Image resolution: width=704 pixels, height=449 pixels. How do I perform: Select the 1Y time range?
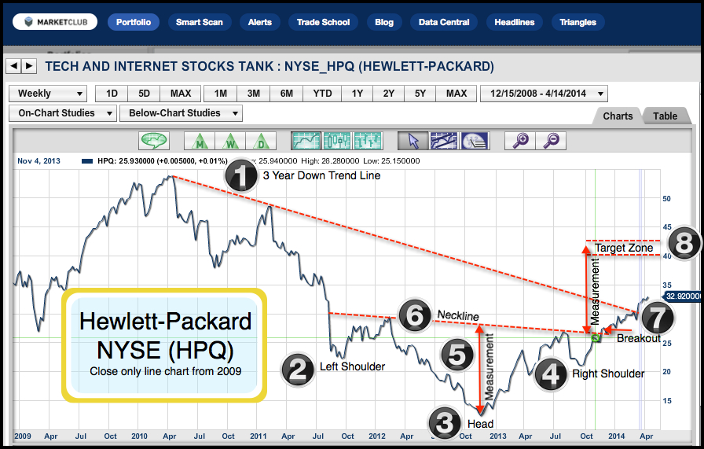[357, 94]
